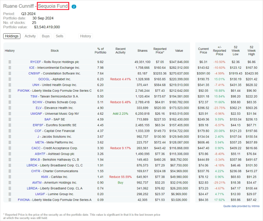This screenshot has height=221, width=263.
Task: Switch to the Activity tab
Action: [30, 36]
